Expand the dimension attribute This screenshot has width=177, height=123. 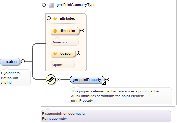(x=82, y=31)
